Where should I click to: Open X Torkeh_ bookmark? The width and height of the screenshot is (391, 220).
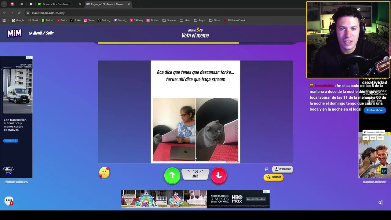click(104, 20)
